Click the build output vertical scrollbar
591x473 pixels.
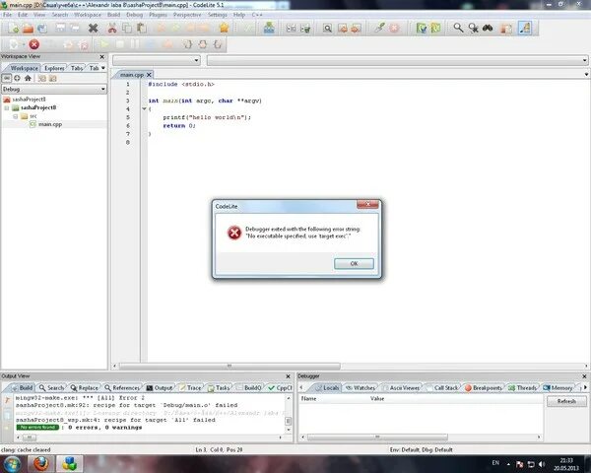(x=289, y=421)
